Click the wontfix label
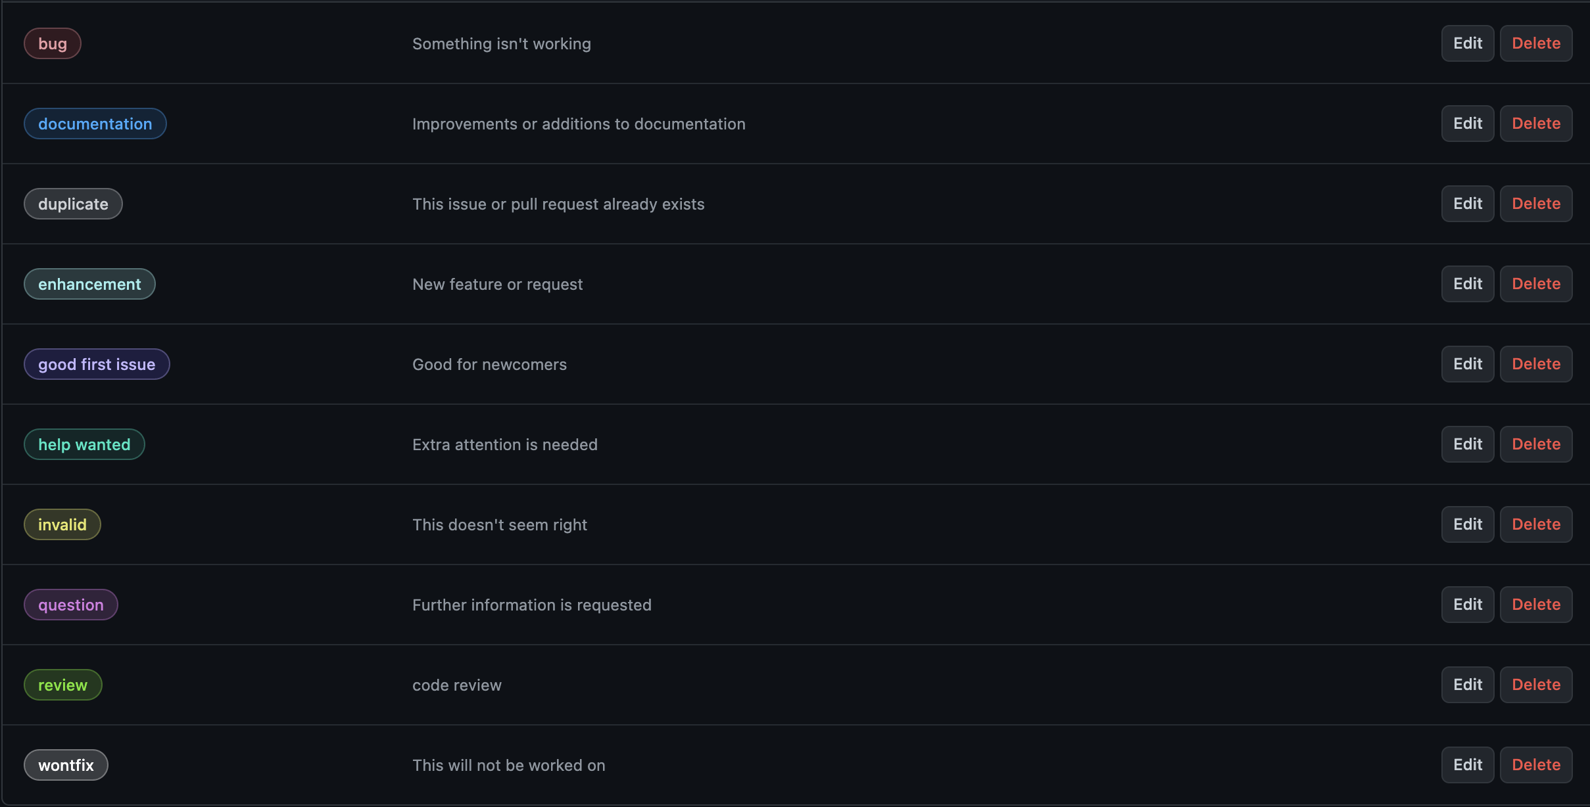Screen dimensions: 1590x807 point(66,766)
